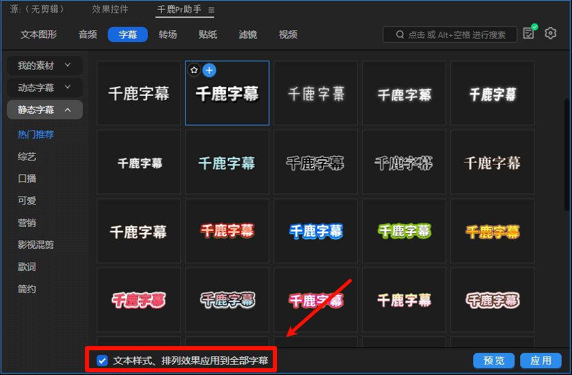The width and height of the screenshot is (572, 375).
Task: Choose blue outlined subtitle style thumbnail
Action: pos(316,231)
